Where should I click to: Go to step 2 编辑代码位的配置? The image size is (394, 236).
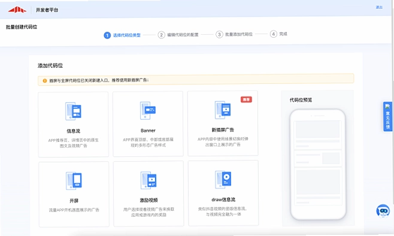pyautogui.click(x=178, y=35)
